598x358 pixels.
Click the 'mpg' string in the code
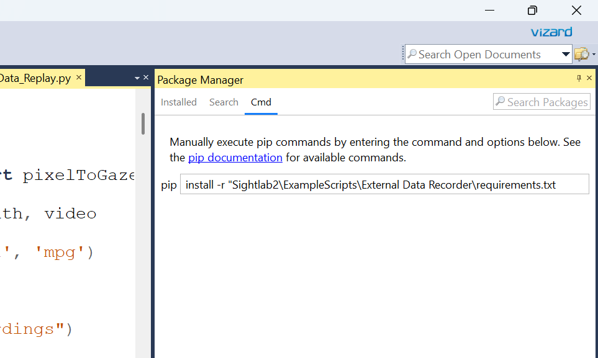59,253
